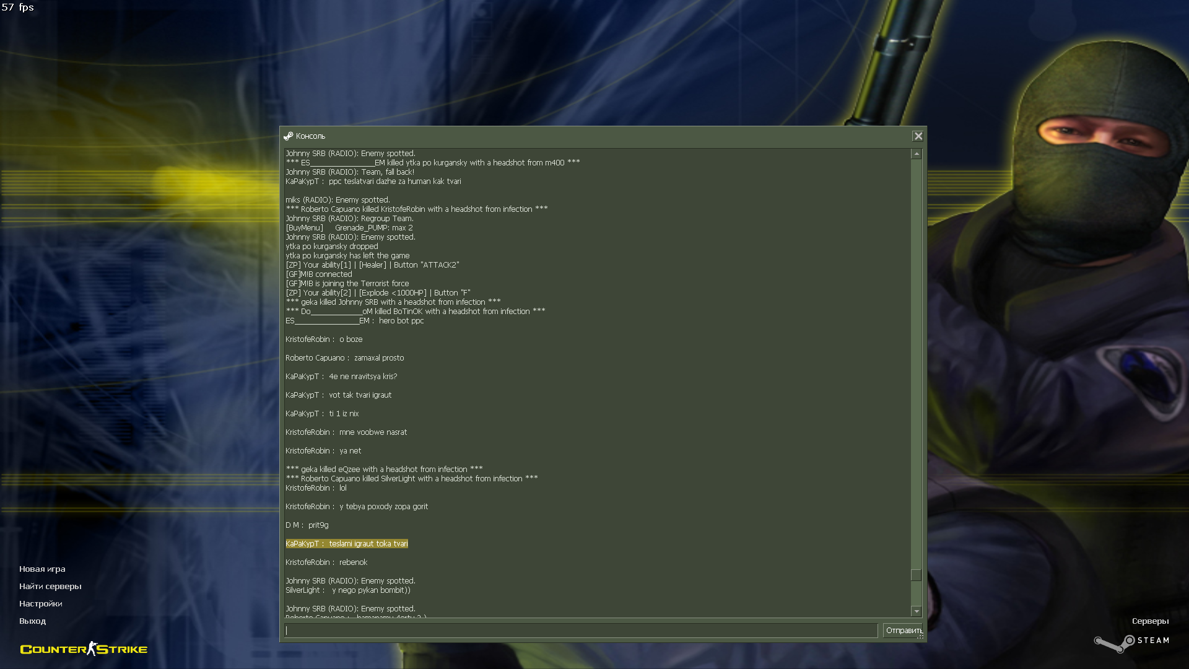Viewport: 1189px width, 669px height.
Task: Click the scrollbar down arrow in console
Action: pyautogui.click(x=916, y=611)
